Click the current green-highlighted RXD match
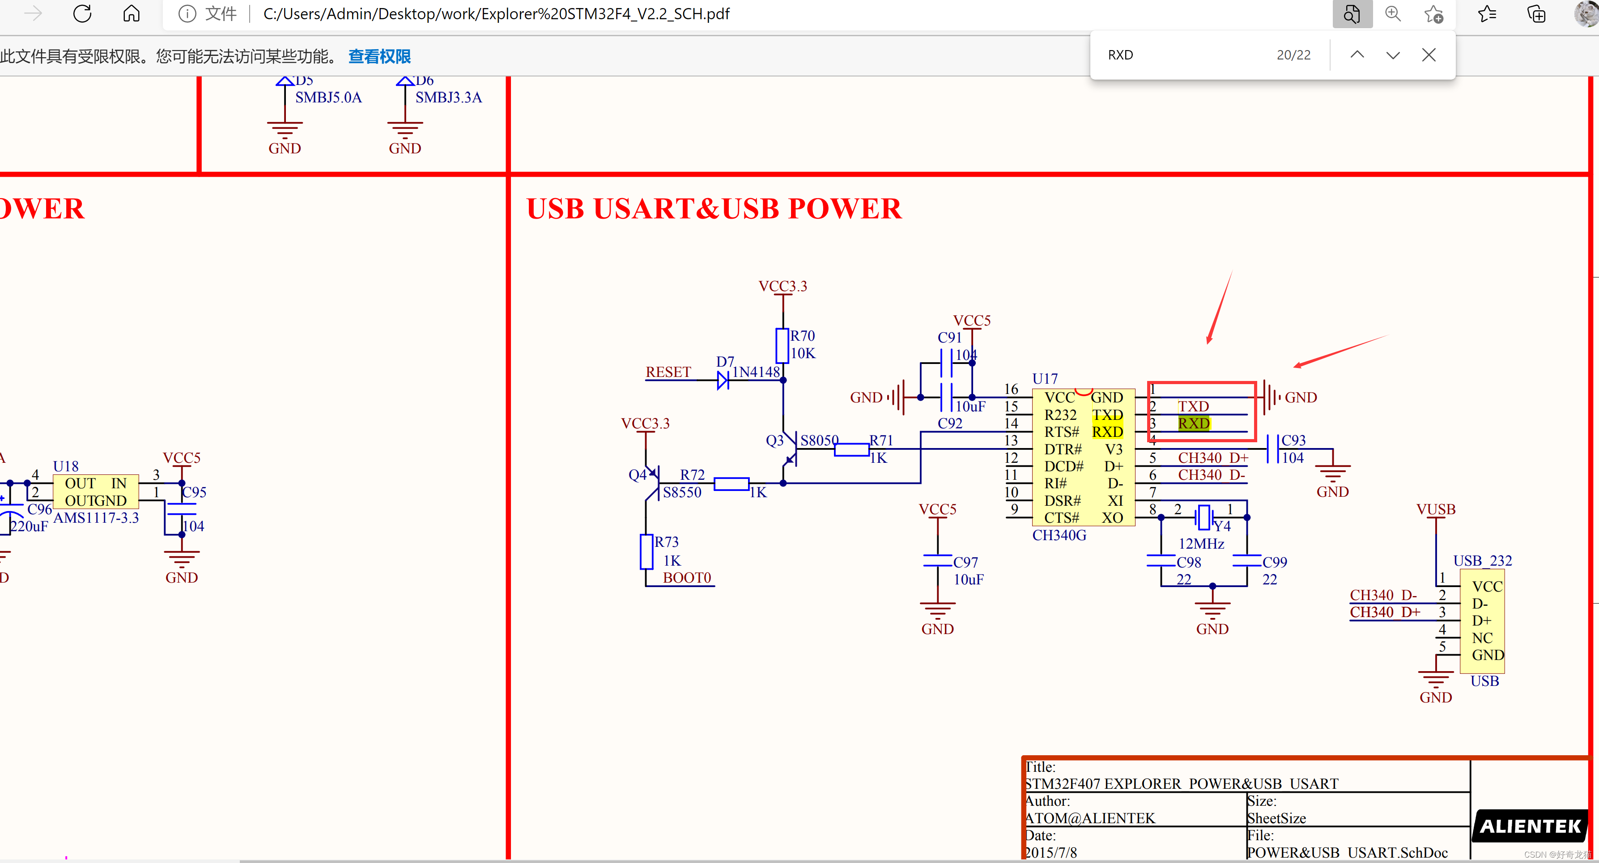The width and height of the screenshot is (1599, 863). [x=1193, y=423]
